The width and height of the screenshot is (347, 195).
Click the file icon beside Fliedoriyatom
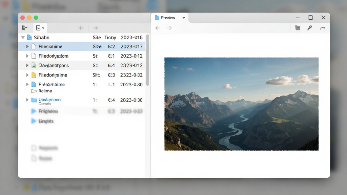pyautogui.click(x=34, y=56)
